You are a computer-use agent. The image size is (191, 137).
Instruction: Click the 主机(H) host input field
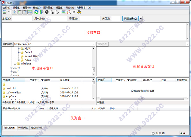pos(22,19)
